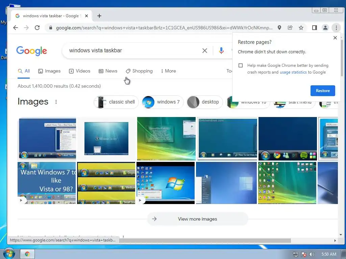Open the Chrome profile avatar
The image size is (346, 259).
click(x=325, y=28)
